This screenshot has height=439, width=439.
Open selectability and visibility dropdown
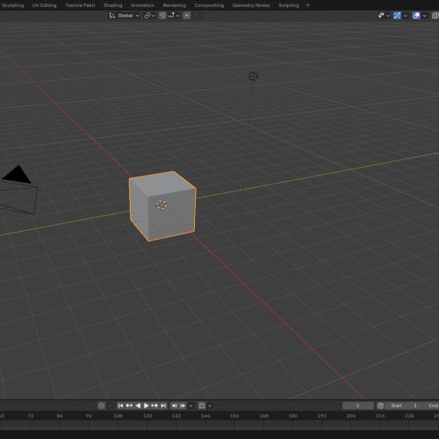coord(383,16)
